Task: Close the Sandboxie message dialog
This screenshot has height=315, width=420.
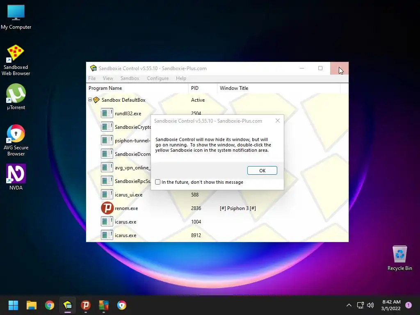Action: (x=278, y=121)
